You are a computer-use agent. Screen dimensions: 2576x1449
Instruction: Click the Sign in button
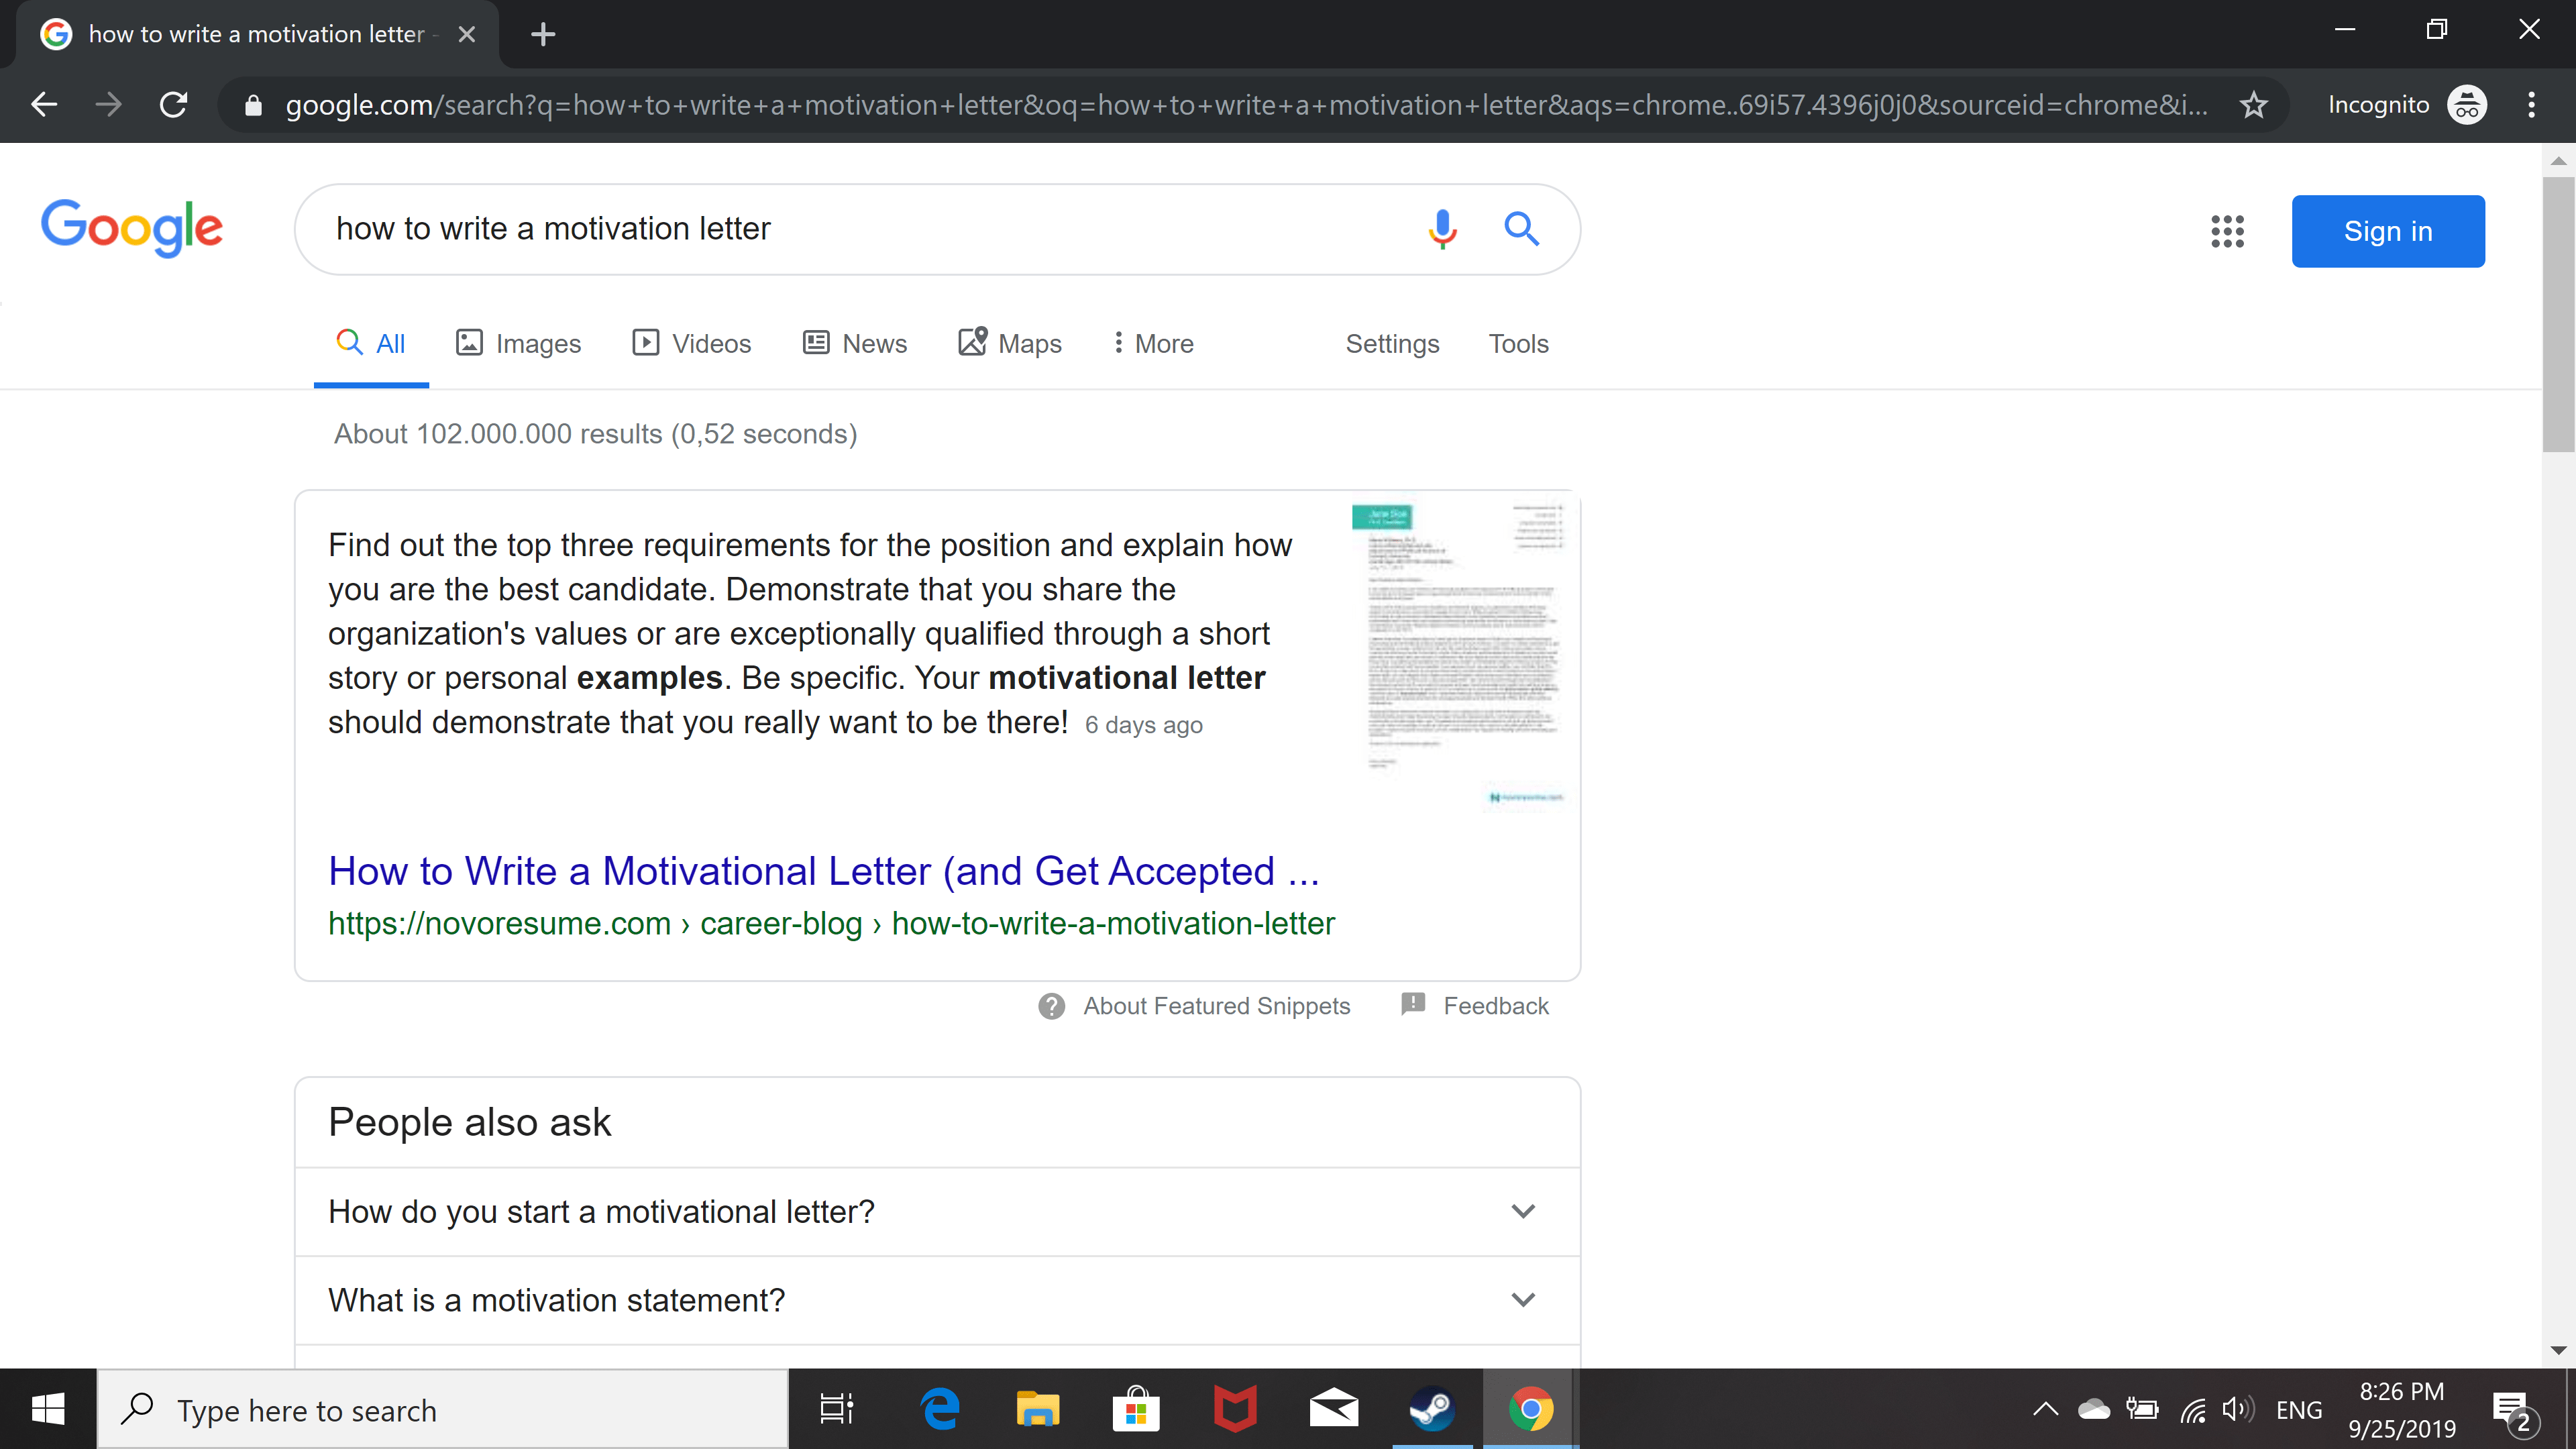point(2387,231)
